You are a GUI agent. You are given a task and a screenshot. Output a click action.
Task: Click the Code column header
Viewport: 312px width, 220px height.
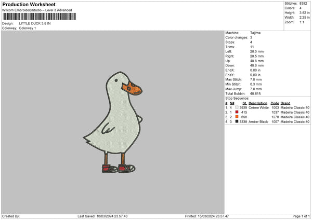click(x=275, y=103)
